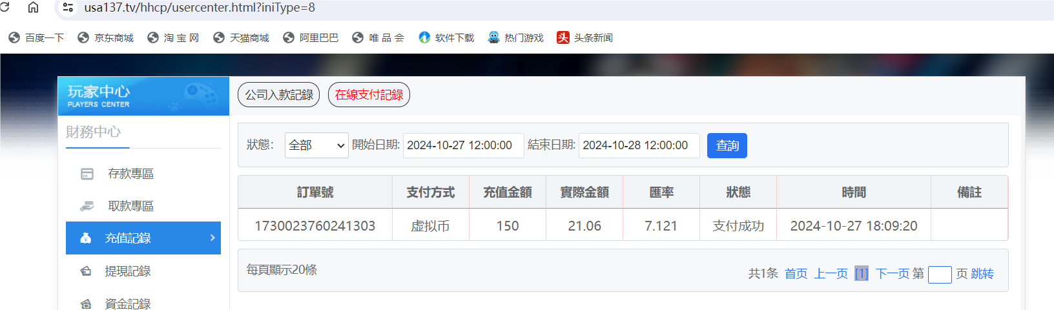Click the 資金記錄 icon

(x=85, y=304)
